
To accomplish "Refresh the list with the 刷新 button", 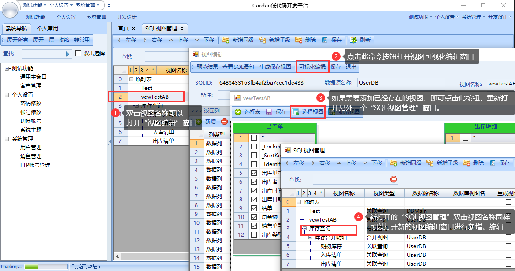I will [x=360, y=40].
